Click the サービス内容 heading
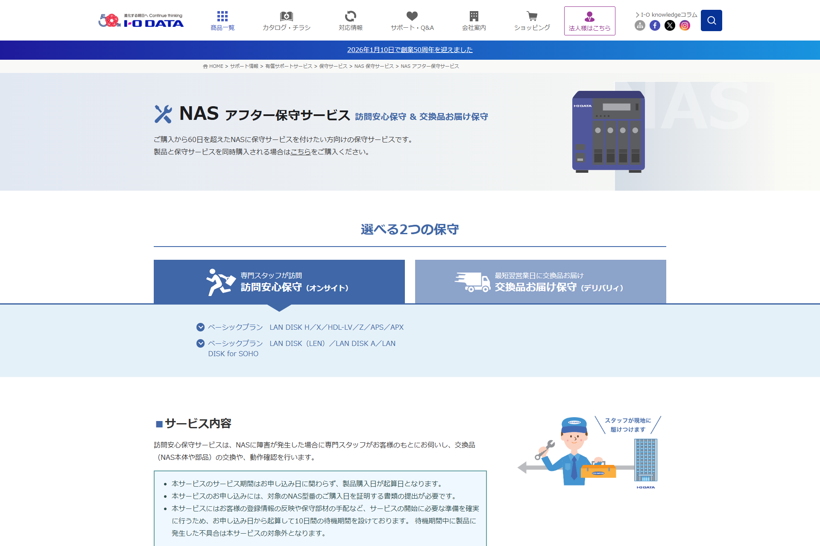The height and width of the screenshot is (546, 820). coord(198,424)
